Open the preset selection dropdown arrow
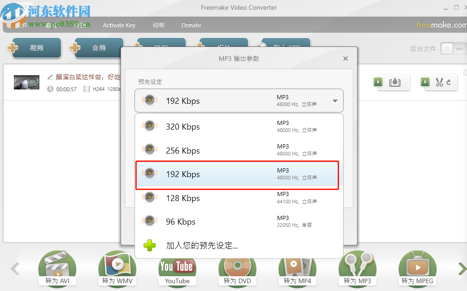This screenshot has width=467, height=291. pos(334,101)
